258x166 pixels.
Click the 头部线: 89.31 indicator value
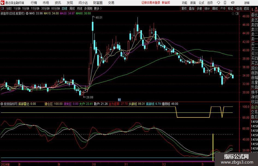point(137,104)
